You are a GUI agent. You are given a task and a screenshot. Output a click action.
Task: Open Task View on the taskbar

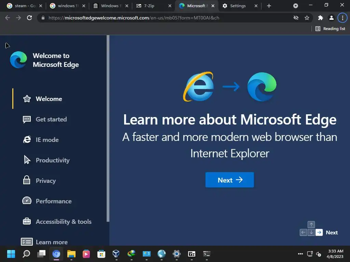coord(41,254)
